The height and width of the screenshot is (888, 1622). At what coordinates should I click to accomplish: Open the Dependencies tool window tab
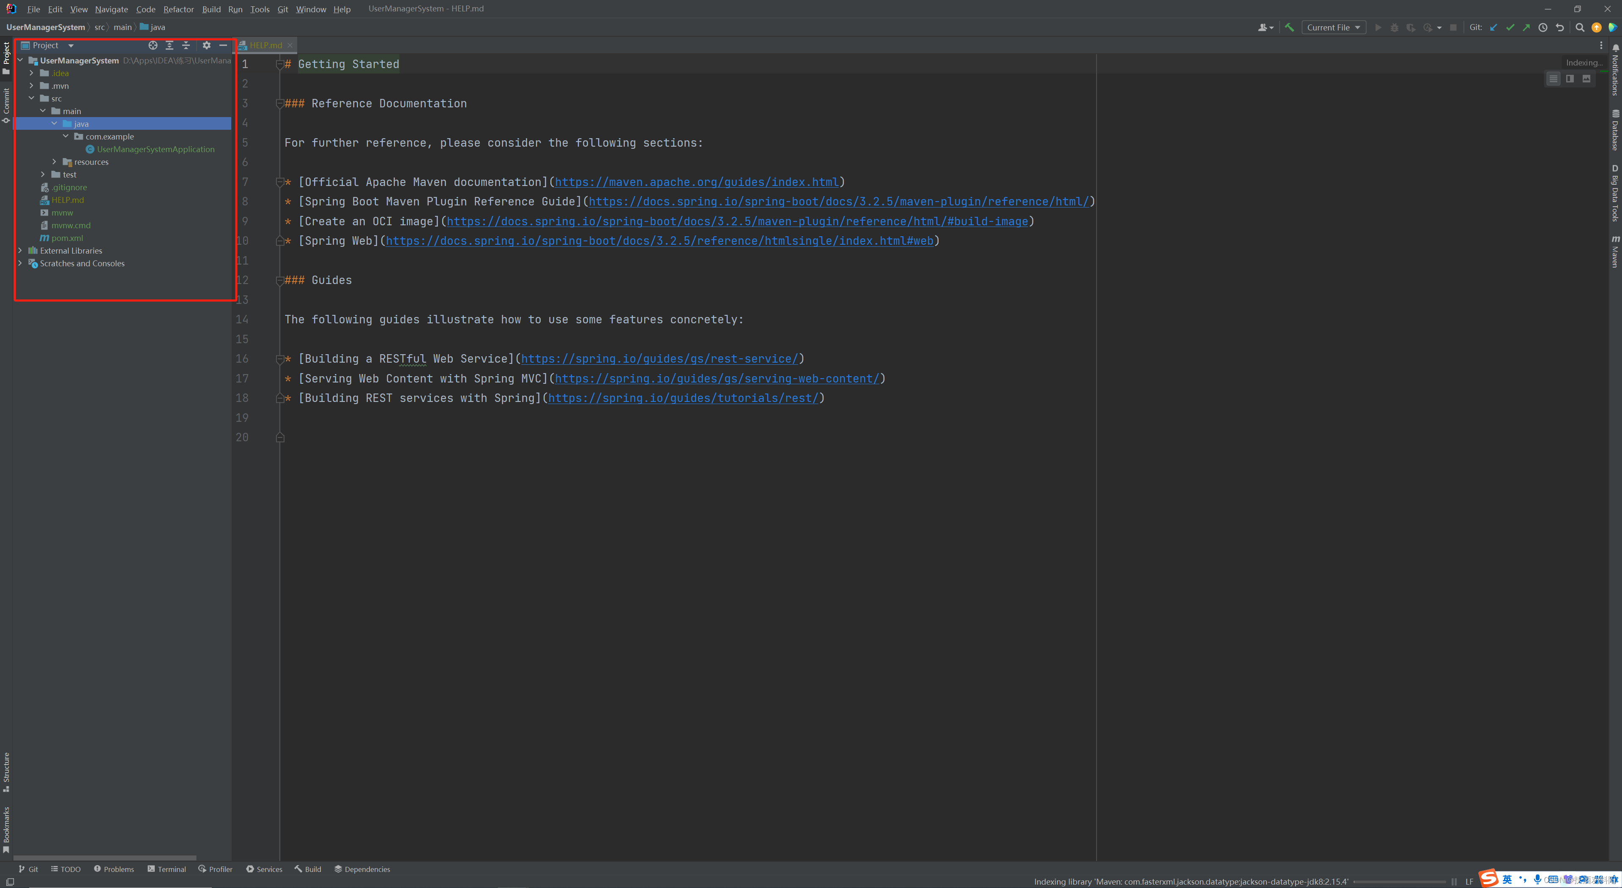(362, 869)
